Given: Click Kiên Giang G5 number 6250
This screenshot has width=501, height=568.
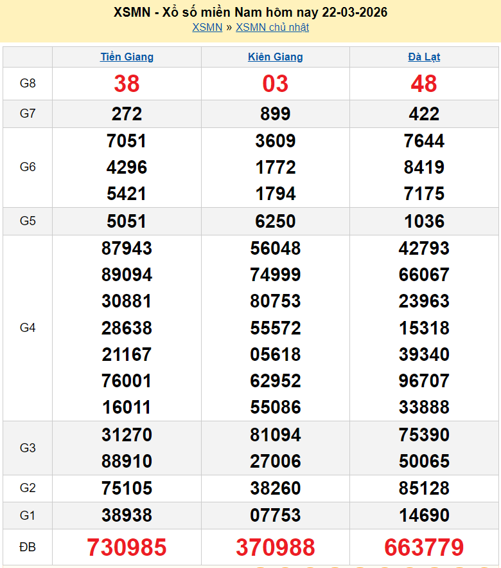Looking at the screenshot, I should 276,221.
